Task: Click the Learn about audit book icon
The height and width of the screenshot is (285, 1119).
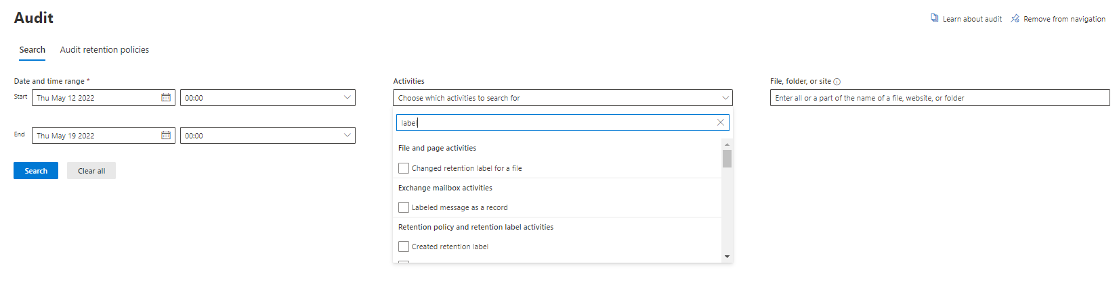Action: 935,18
